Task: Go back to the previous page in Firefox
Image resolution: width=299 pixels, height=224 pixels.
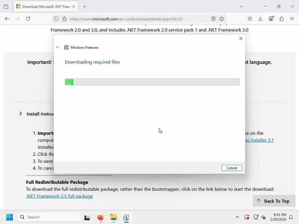Action: click(x=7, y=19)
